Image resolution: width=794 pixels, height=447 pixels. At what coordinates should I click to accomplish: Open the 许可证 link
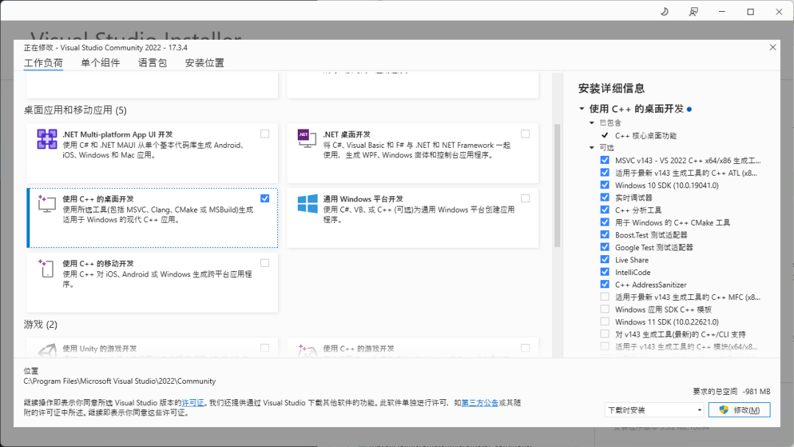(x=193, y=403)
